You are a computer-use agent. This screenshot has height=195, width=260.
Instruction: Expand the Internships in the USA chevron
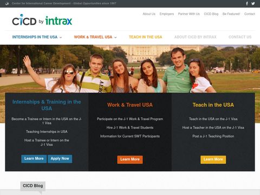[61, 37]
